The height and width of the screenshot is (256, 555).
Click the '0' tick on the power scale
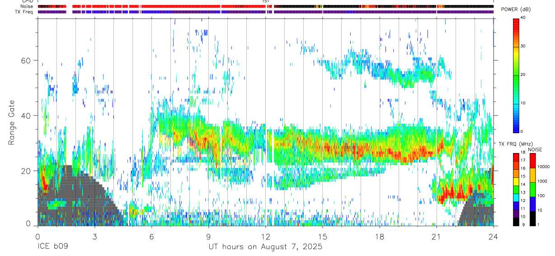pos(522,131)
